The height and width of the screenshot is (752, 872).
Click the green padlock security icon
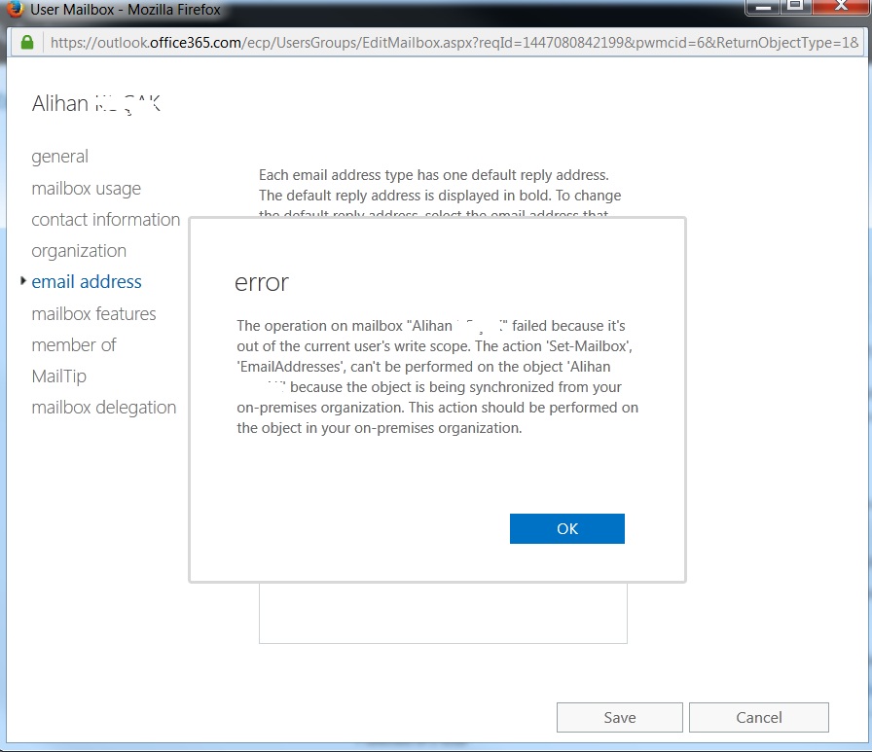[27, 43]
